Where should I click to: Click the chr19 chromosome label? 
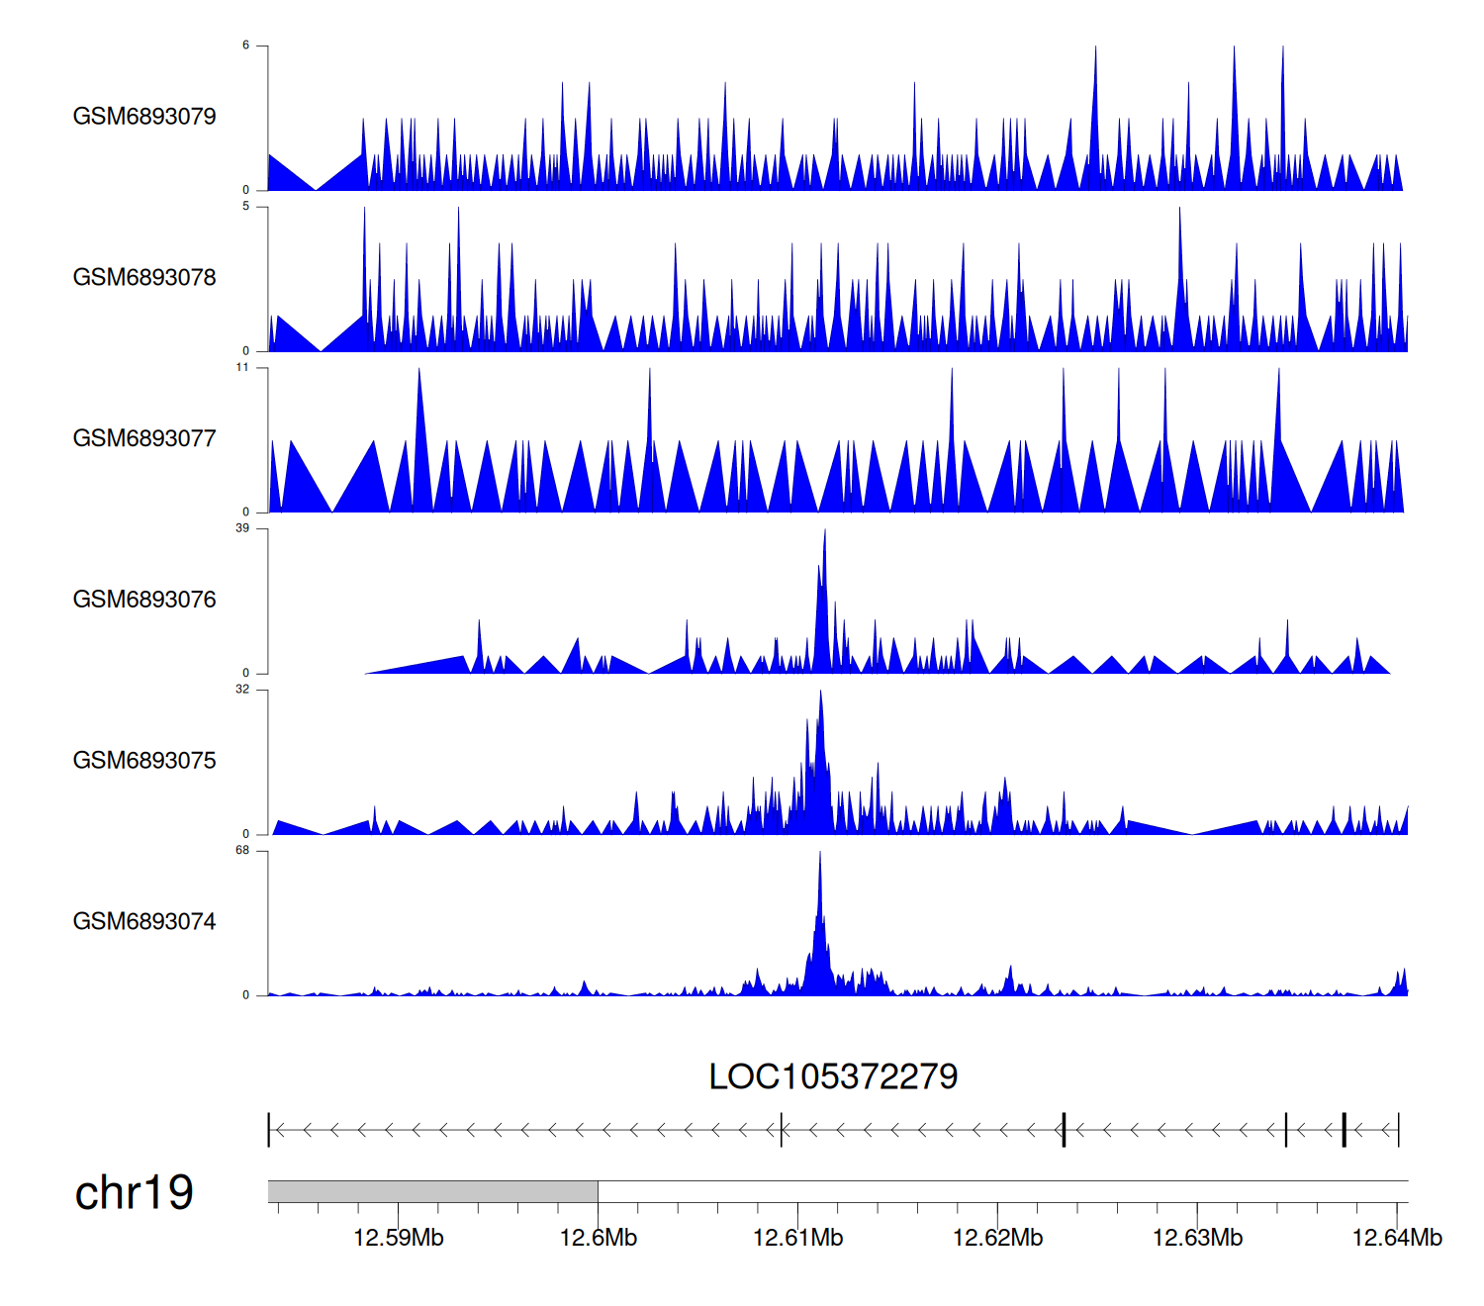tap(134, 1193)
